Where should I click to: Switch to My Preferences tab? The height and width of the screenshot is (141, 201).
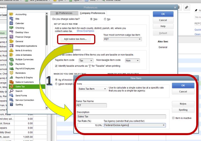coord(64,13)
